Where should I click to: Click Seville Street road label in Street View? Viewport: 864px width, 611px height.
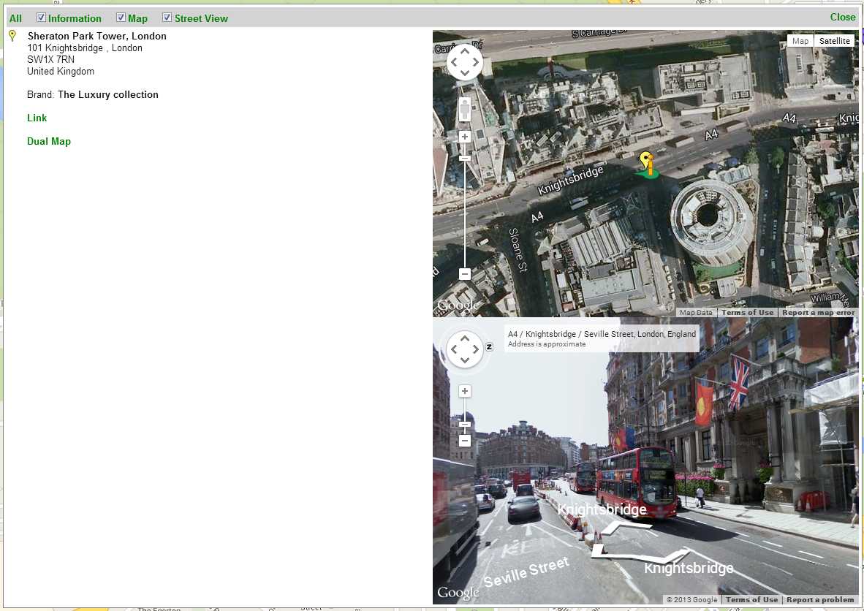click(526, 572)
